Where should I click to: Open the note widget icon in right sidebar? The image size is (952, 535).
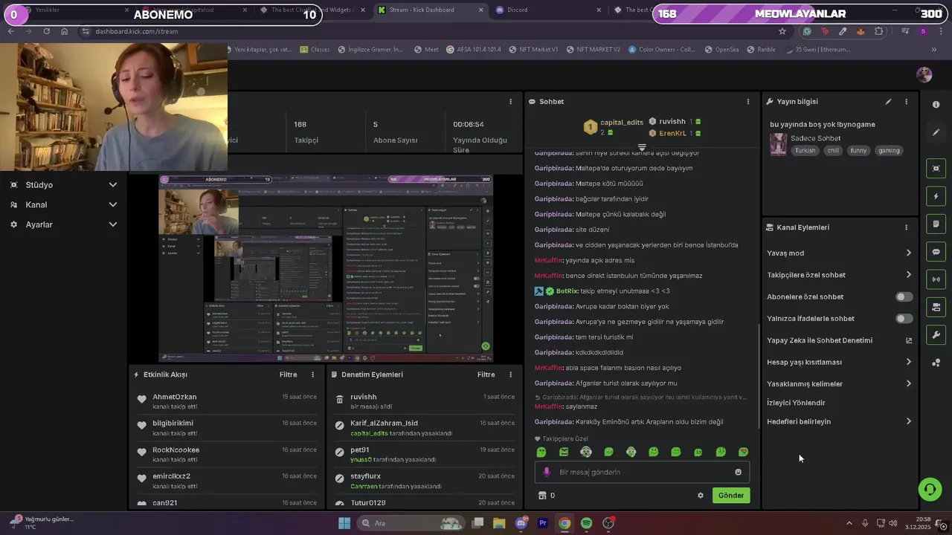(x=936, y=224)
